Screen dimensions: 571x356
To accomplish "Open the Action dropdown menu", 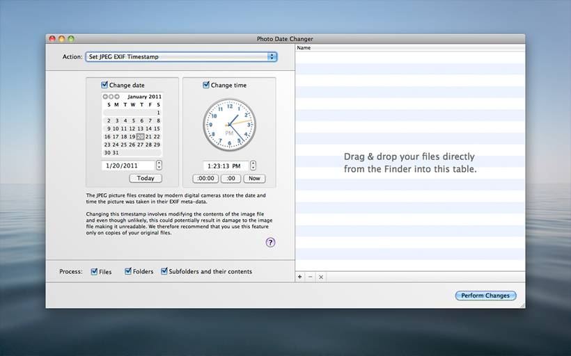I will (x=181, y=57).
